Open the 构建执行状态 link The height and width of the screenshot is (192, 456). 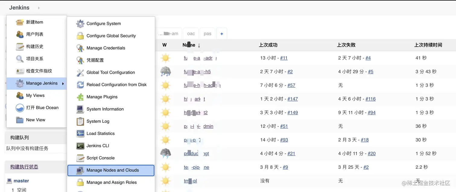click(x=24, y=167)
